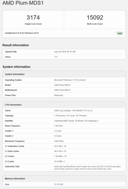The height and width of the screenshot is (189, 128).
Task: Select the single-core score 3174
Action: [33, 17]
